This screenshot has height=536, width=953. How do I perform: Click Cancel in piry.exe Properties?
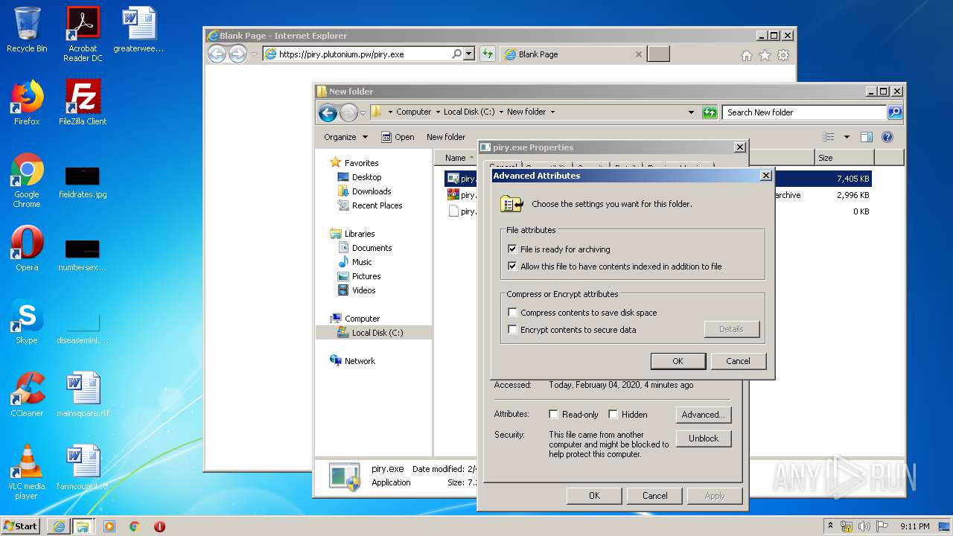655,496
